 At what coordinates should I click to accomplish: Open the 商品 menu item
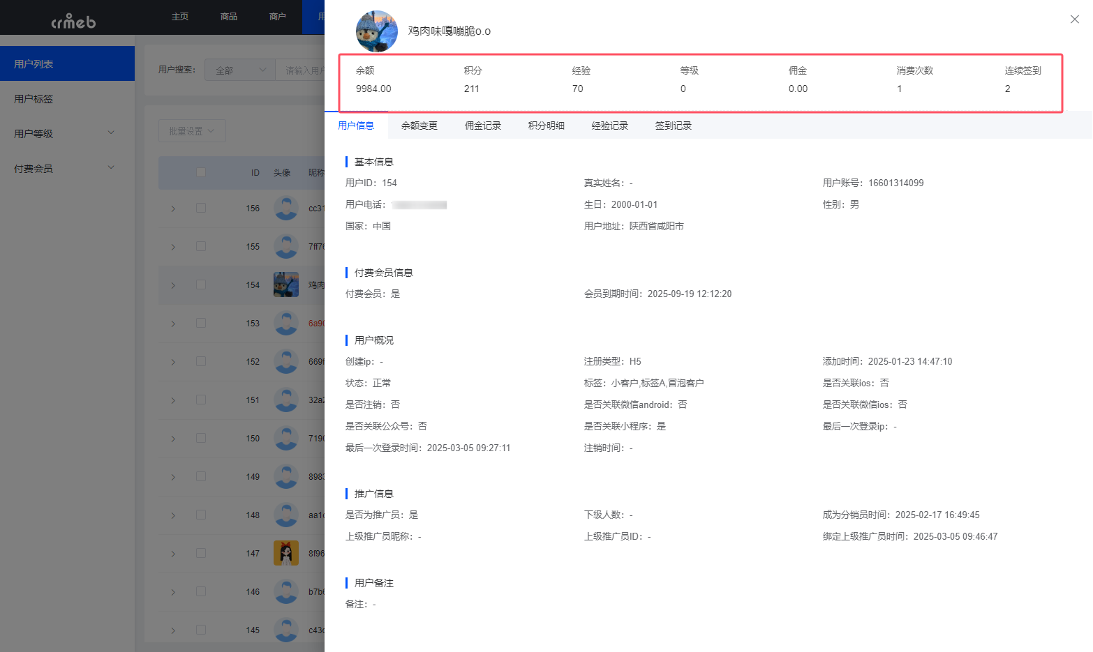pyautogui.click(x=228, y=17)
